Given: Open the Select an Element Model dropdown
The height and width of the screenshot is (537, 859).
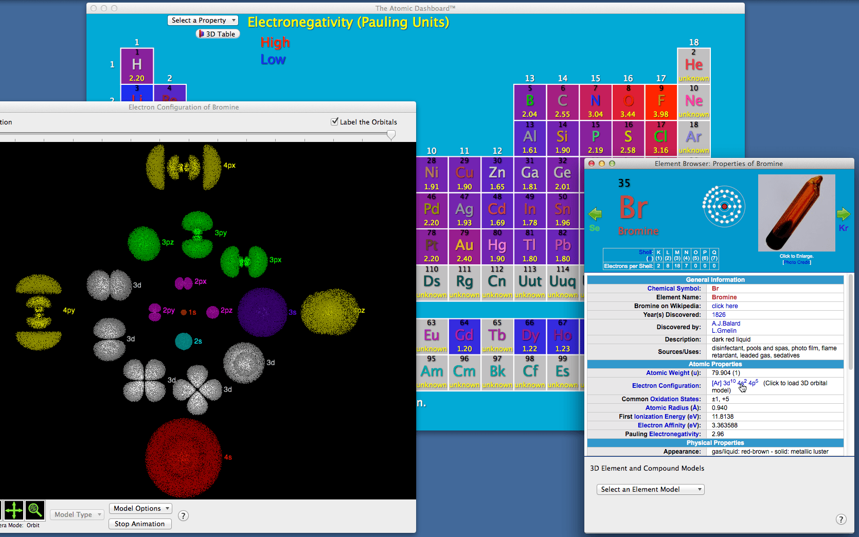Looking at the screenshot, I should 650,489.
